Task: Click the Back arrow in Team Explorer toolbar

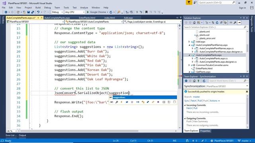Action: 186,81
